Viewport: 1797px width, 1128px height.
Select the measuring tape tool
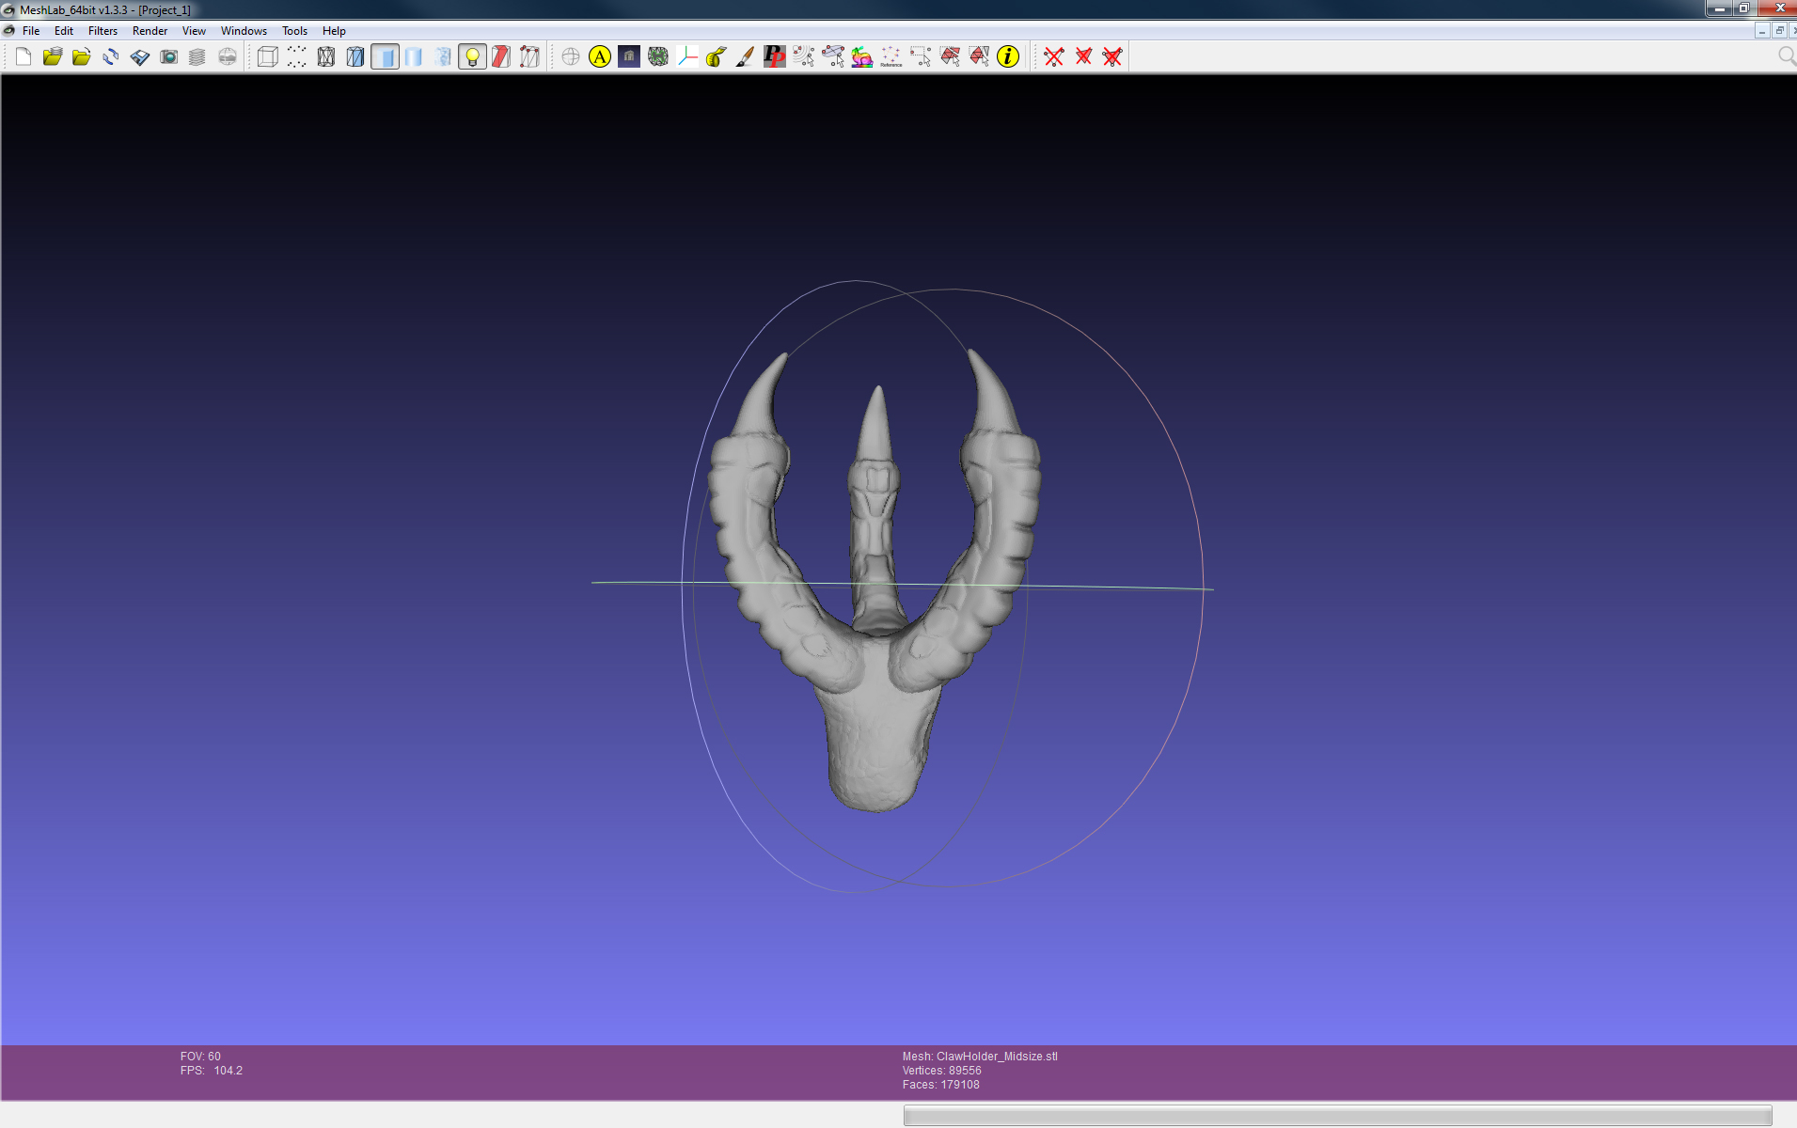[716, 56]
